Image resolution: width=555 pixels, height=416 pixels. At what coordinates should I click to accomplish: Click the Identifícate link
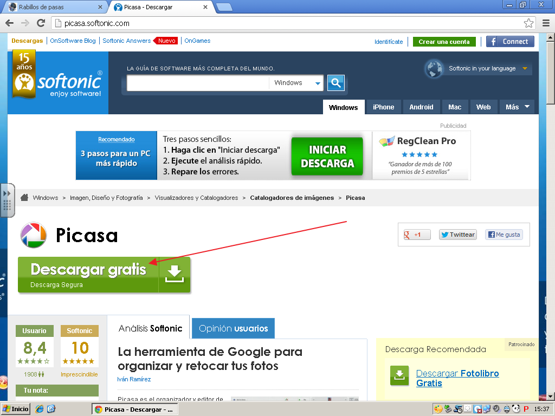click(x=389, y=42)
